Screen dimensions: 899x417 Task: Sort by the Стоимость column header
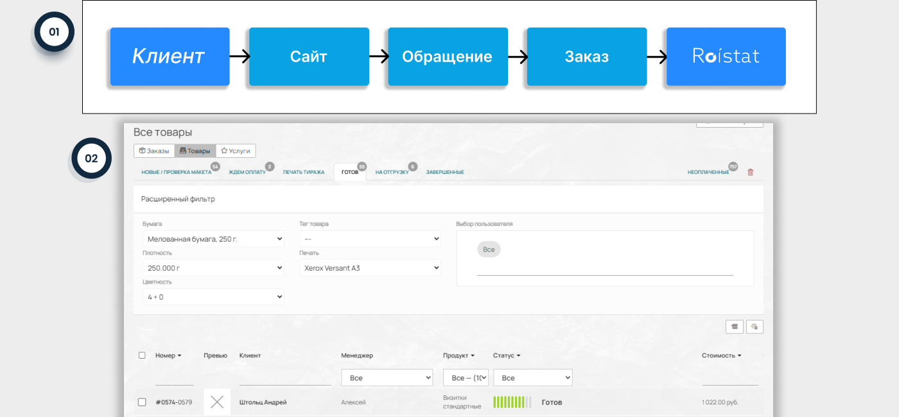(x=721, y=355)
